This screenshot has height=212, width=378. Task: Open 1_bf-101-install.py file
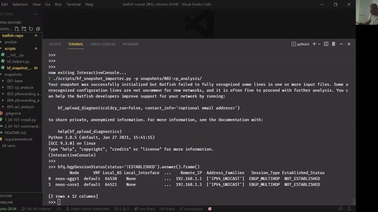[21, 120]
